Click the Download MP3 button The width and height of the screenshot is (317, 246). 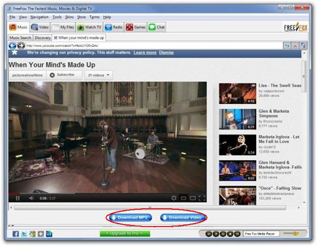point(130,217)
